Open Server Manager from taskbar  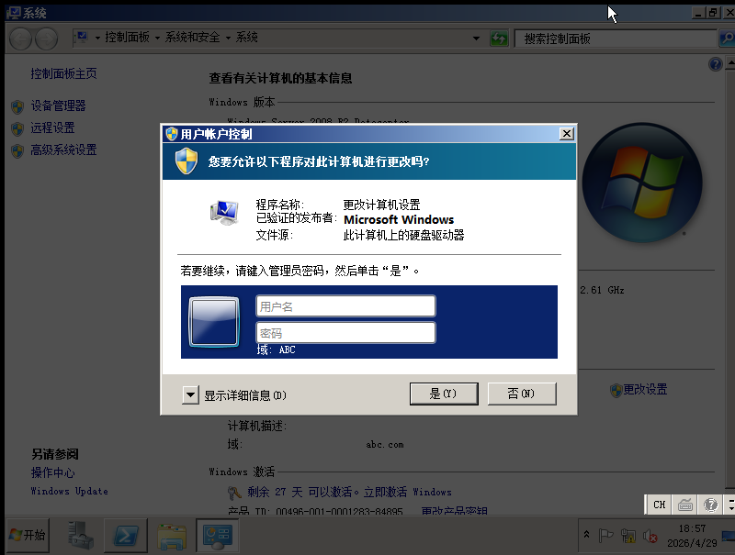click(81, 535)
